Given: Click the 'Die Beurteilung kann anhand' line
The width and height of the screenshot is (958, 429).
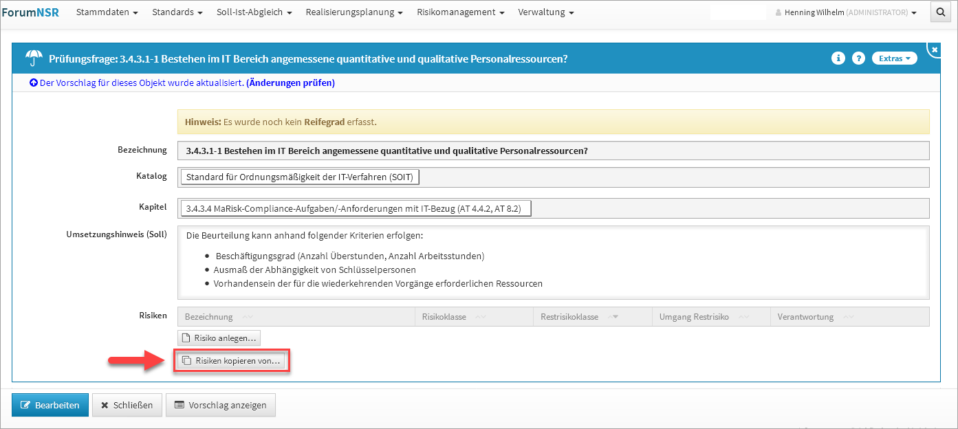Looking at the screenshot, I should (x=305, y=235).
